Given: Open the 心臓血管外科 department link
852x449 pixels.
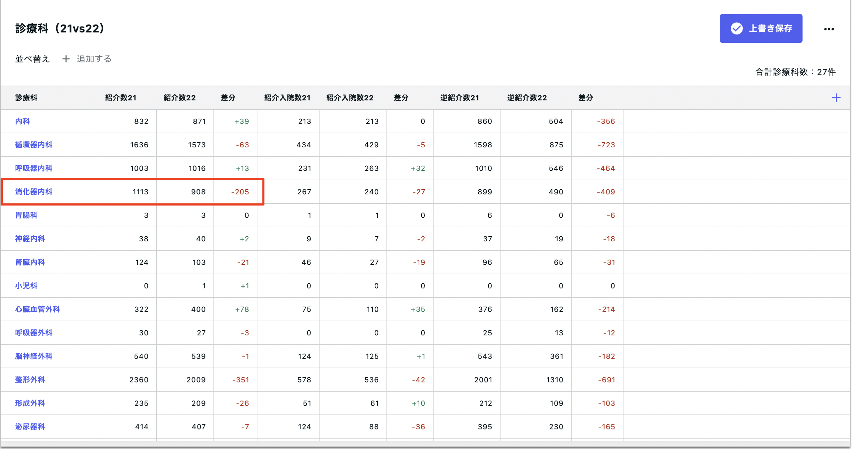Looking at the screenshot, I should [x=37, y=309].
